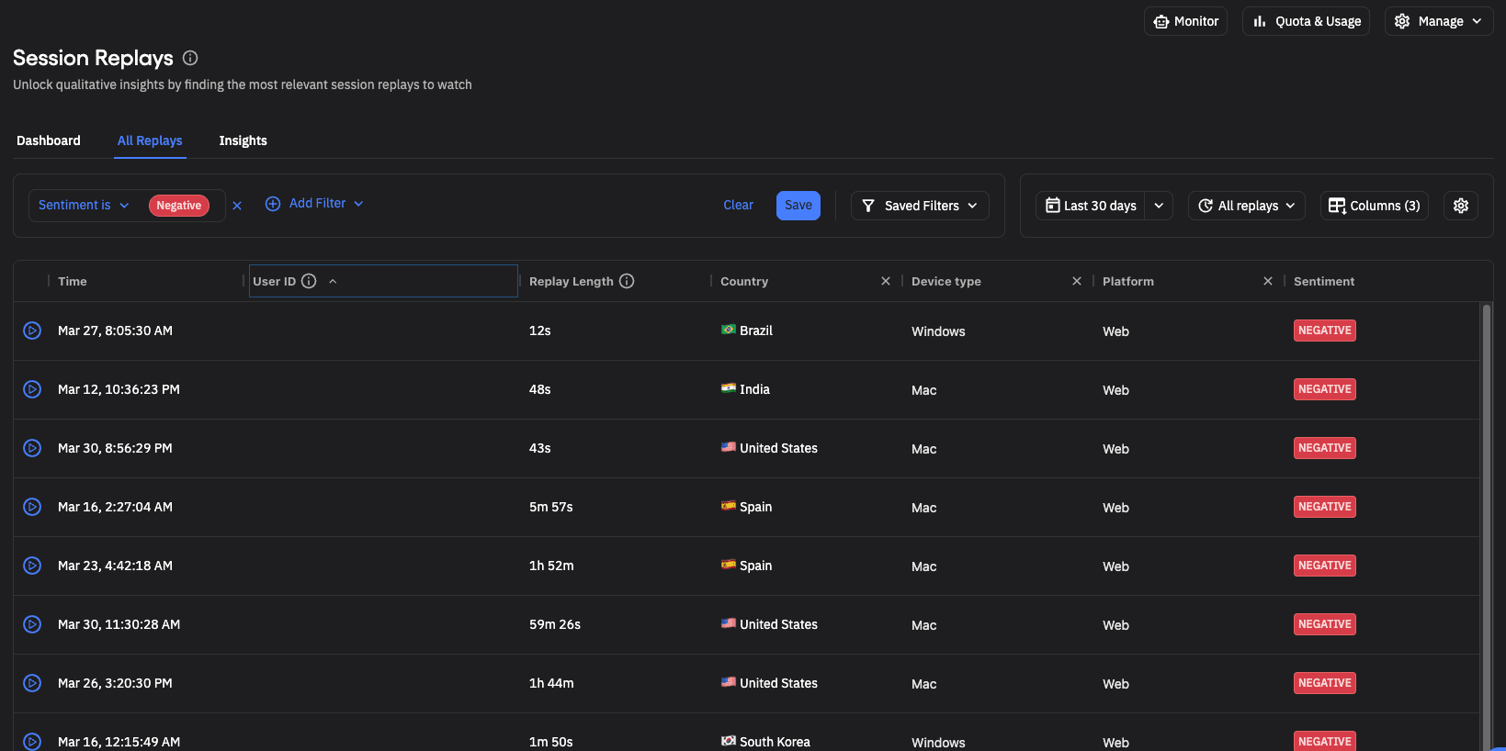Play the Mar 26, 3:20:30 PM replay
Image resolution: width=1506 pixels, height=751 pixels.
click(32, 683)
